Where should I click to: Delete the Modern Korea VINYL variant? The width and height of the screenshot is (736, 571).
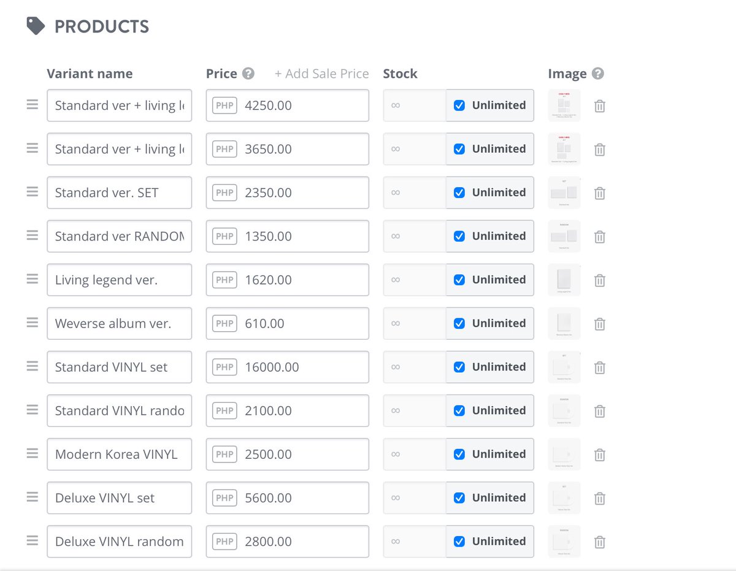pos(600,455)
